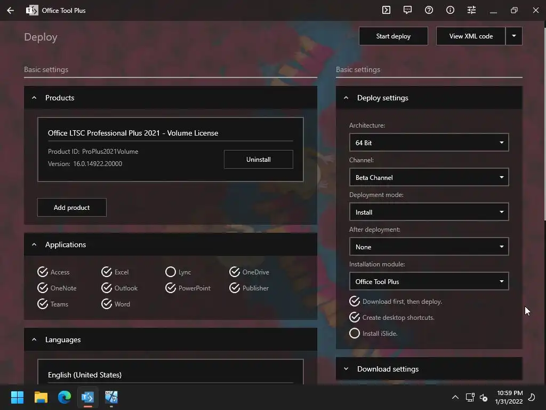
Task: Open the settings sliders icon
Action: click(471, 10)
